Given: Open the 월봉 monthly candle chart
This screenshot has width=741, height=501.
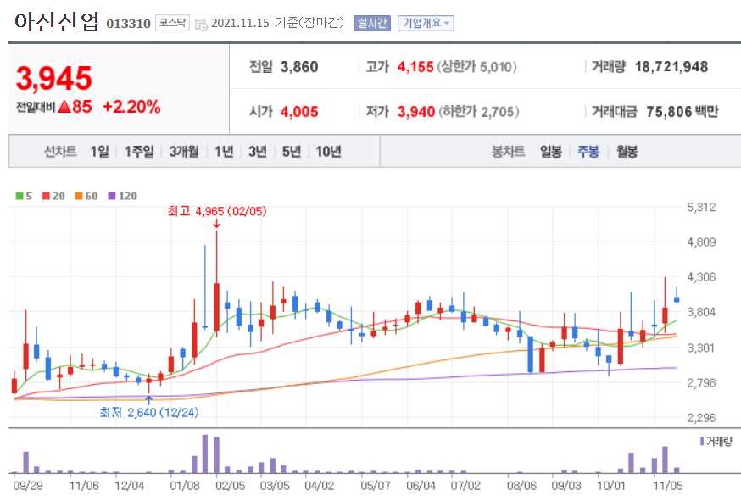Looking at the screenshot, I should 627,152.
